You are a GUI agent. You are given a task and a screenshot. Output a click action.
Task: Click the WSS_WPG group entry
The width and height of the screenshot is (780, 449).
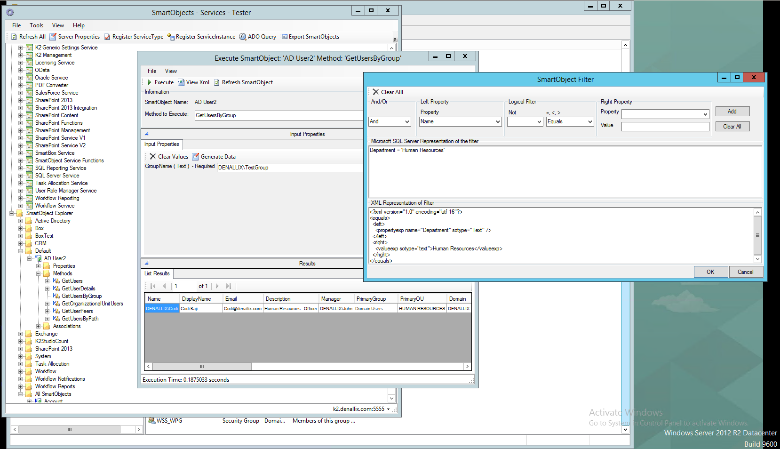pyautogui.click(x=169, y=421)
